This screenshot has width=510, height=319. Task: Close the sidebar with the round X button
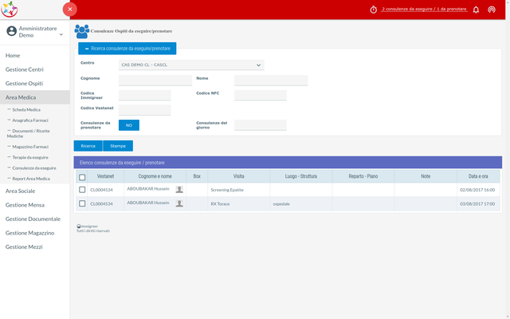[70, 9]
